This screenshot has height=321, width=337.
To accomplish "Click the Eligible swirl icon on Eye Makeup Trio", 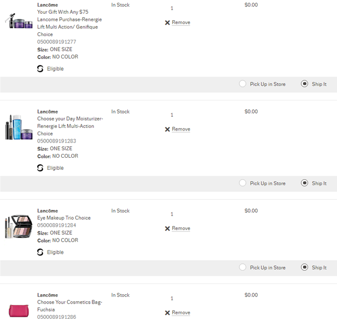I will tap(40, 252).
